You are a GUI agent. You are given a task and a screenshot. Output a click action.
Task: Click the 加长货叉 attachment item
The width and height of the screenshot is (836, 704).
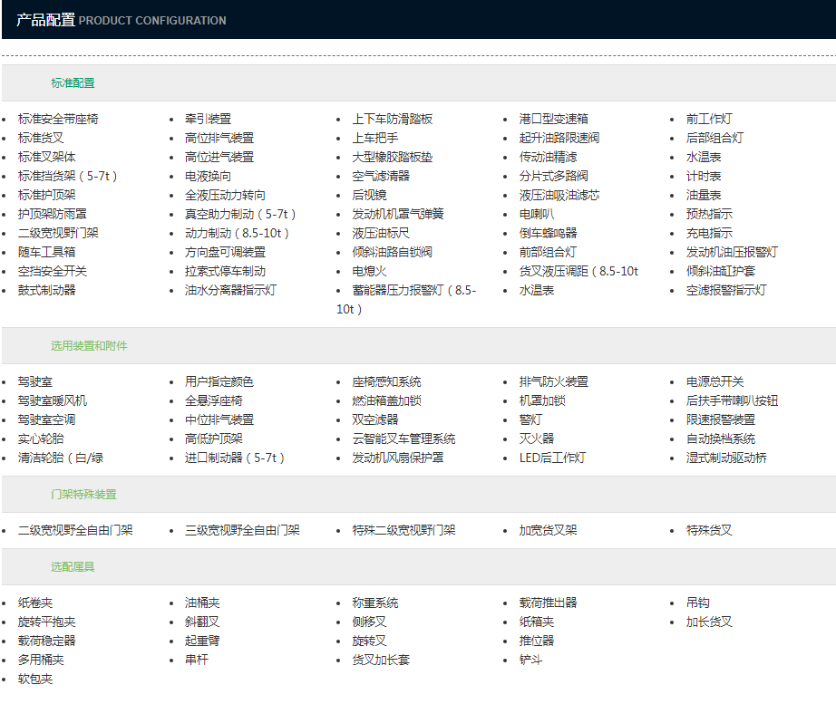pyautogui.click(x=709, y=622)
